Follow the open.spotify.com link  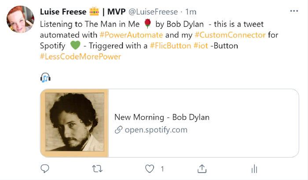coord(156,130)
